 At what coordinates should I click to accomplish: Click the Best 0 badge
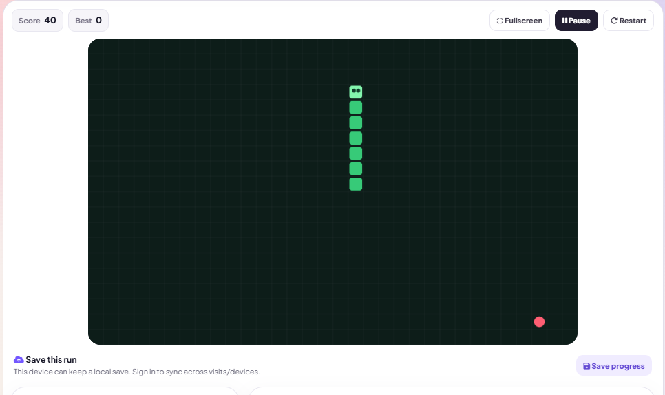[x=88, y=21]
